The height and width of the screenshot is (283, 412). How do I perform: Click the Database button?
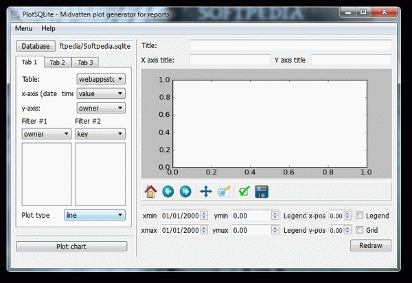[36, 46]
